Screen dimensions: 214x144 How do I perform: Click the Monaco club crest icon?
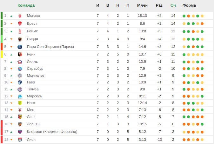point(20,16)
